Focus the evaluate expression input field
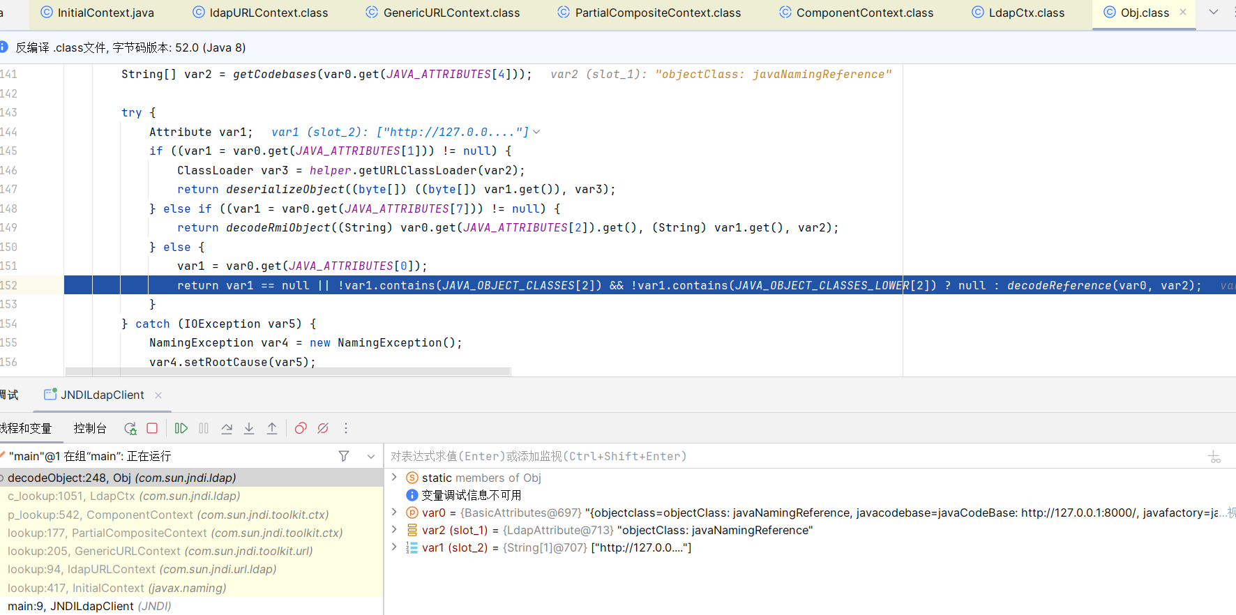Screen dimensions: 1236x615 [795, 456]
